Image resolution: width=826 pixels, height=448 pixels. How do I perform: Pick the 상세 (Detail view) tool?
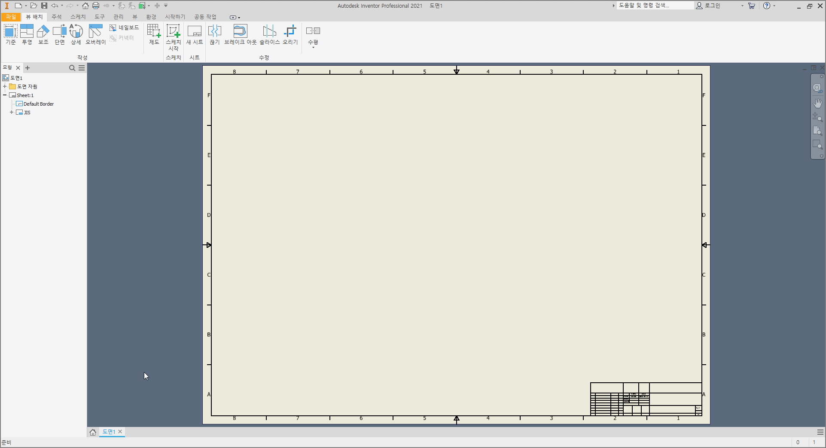[x=76, y=34]
